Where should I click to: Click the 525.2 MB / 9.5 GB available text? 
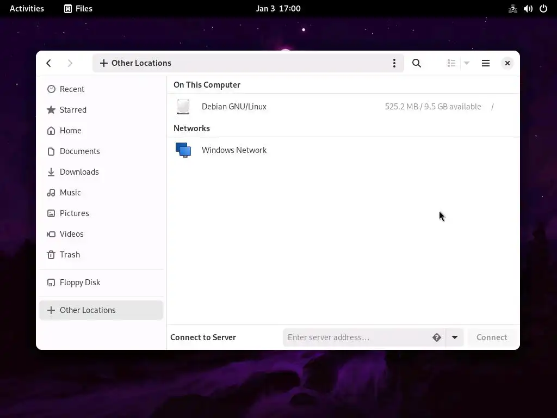pos(433,107)
